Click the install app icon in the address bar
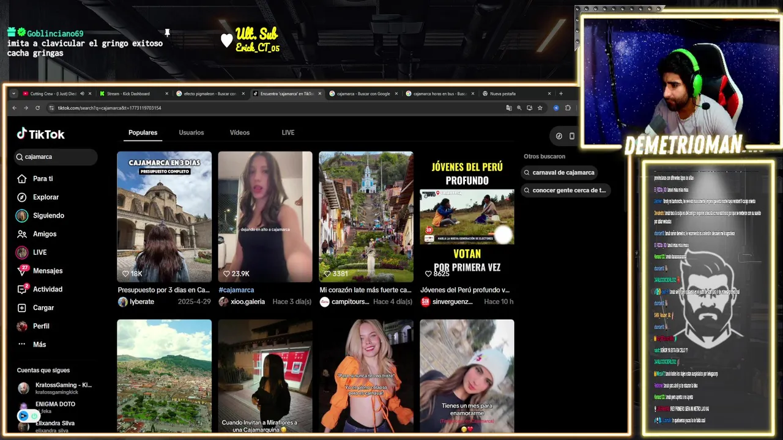This screenshot has height=440, width=783. tap(530, 108)
